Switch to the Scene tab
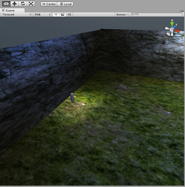The height and width of the screenshot is (187, 185). click(12, 10)
